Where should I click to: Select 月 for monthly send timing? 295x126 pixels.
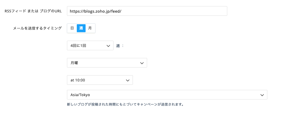90,28
